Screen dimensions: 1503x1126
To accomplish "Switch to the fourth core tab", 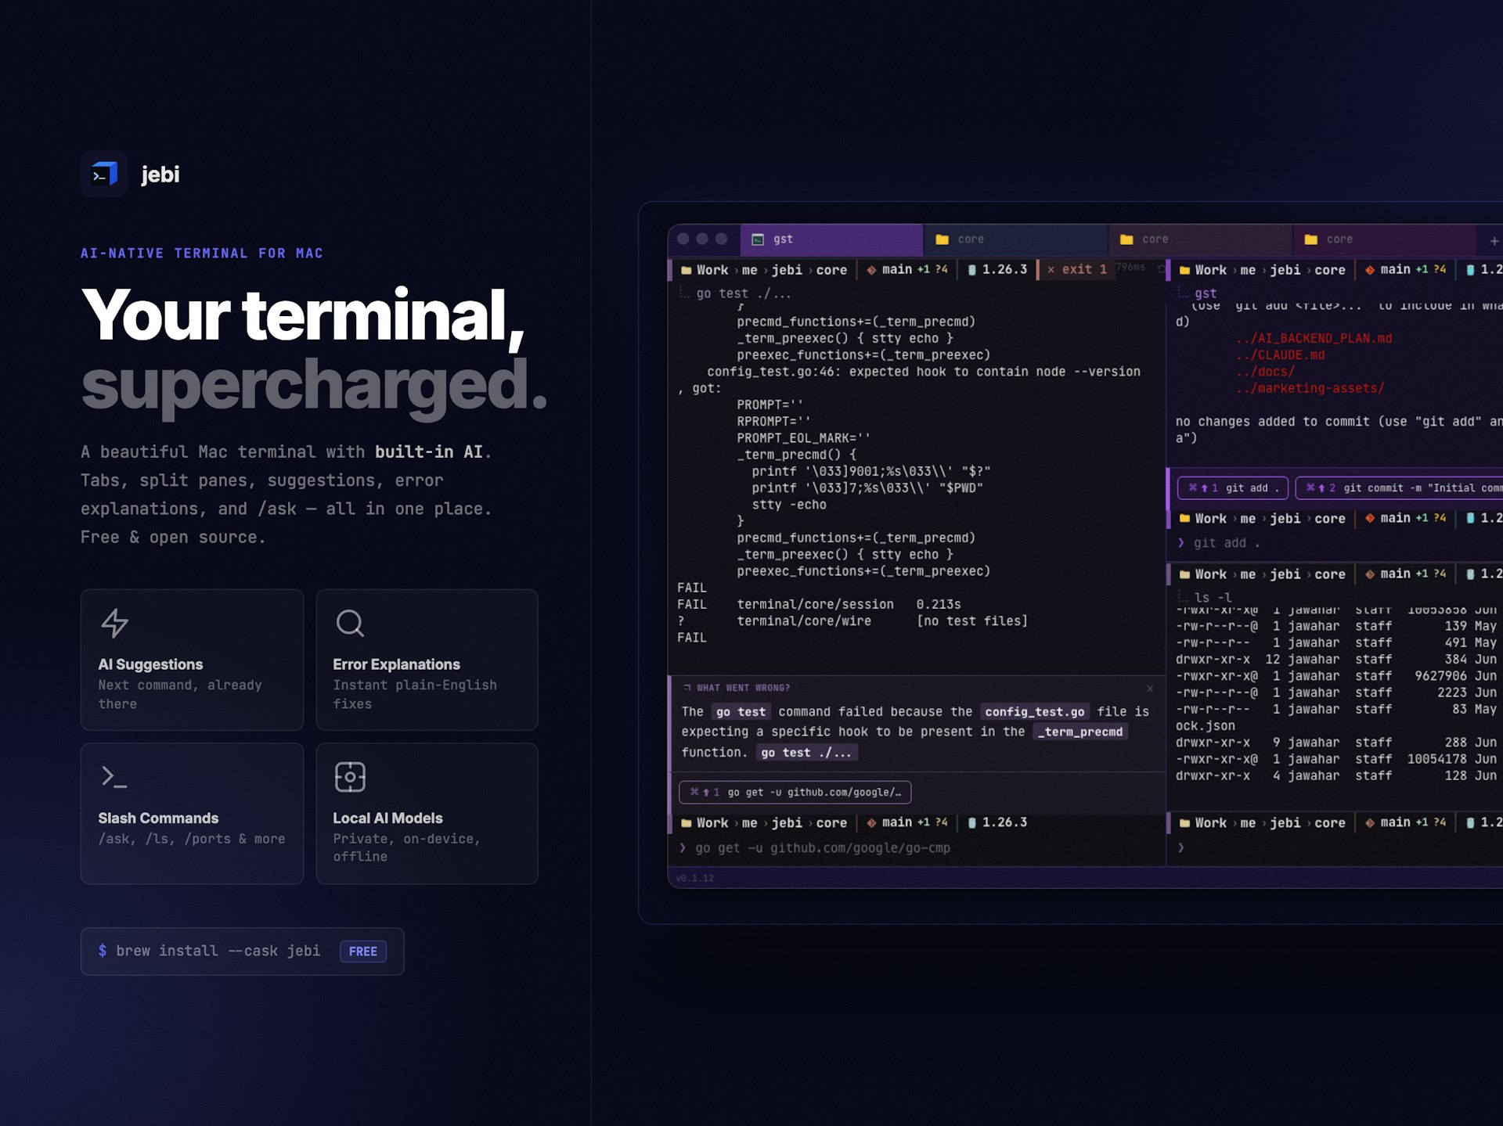I will (1384, 239).
